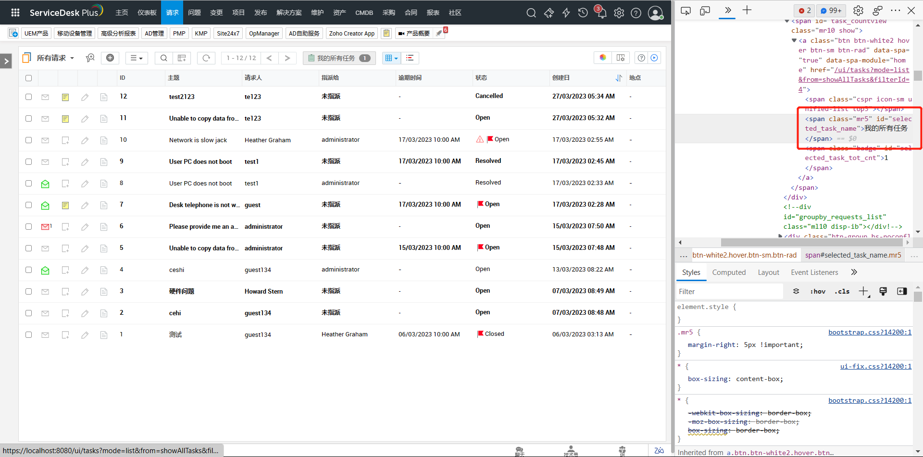Viewport: 923px width, 457px height.
Task: Open the user profile avatar
Action: coord(655,13)
